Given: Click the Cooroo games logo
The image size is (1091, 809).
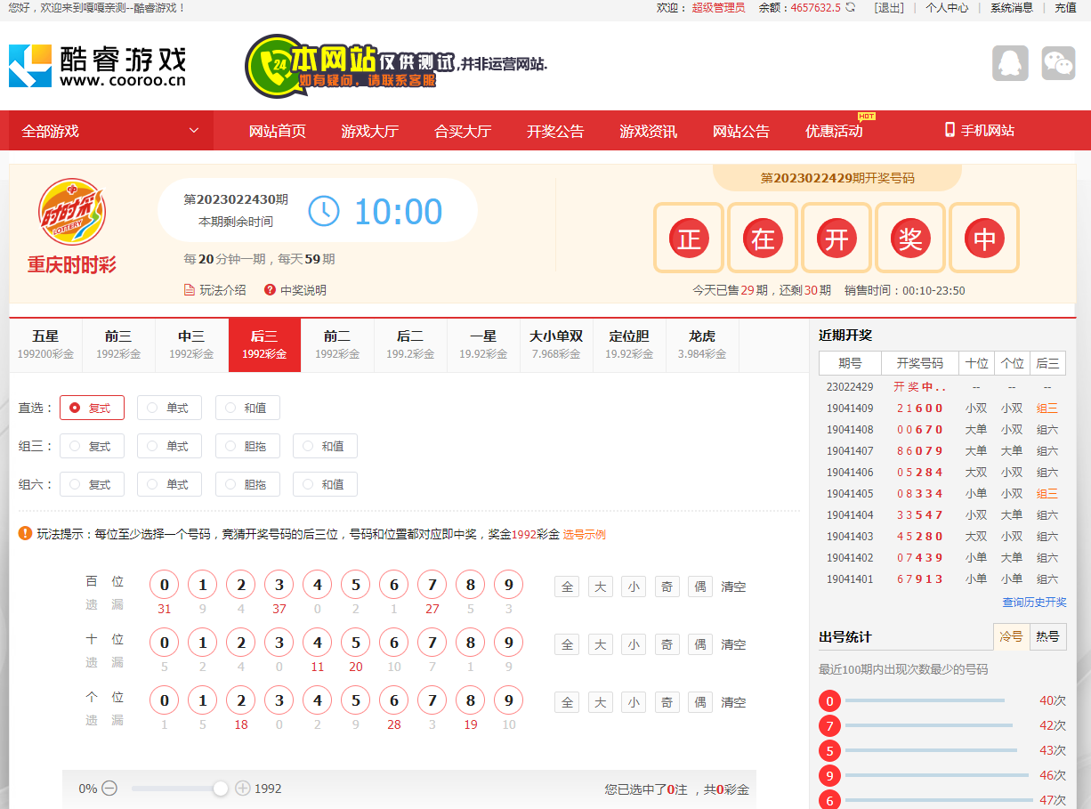Looking at the screenshot, I should click(x=97, y=66).
